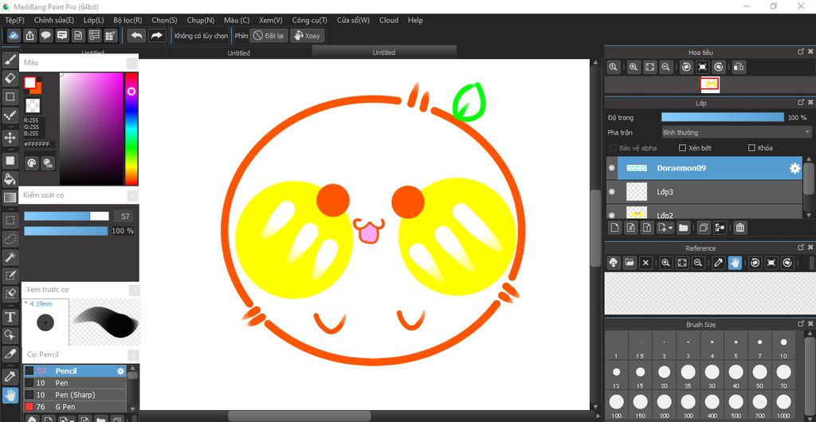Toggle the Bảo vệ alpha checkbox

[613, 148]
